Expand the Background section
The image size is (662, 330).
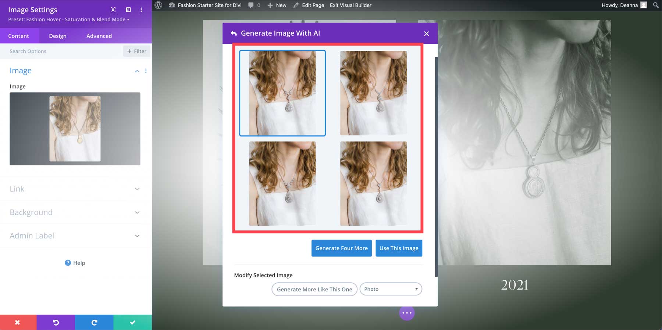pos(75,212)
